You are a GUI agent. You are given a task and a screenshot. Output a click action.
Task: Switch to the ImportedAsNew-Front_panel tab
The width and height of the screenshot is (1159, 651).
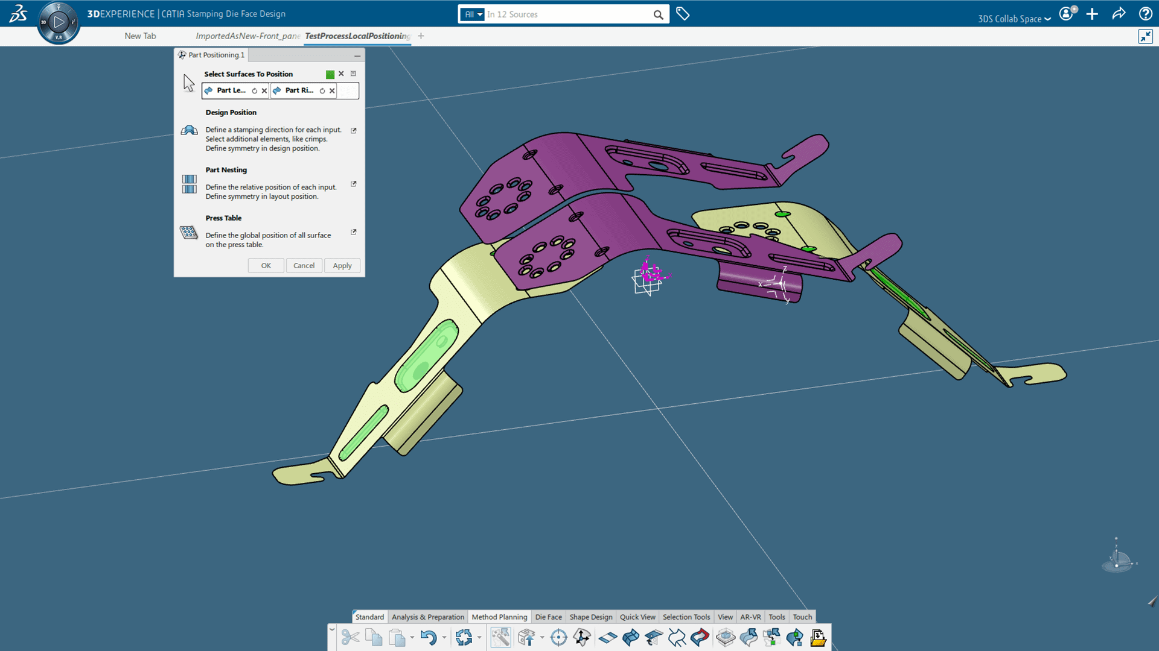point(247,36)
